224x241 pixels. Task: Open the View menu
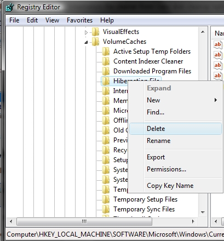[x=52, y=20]
